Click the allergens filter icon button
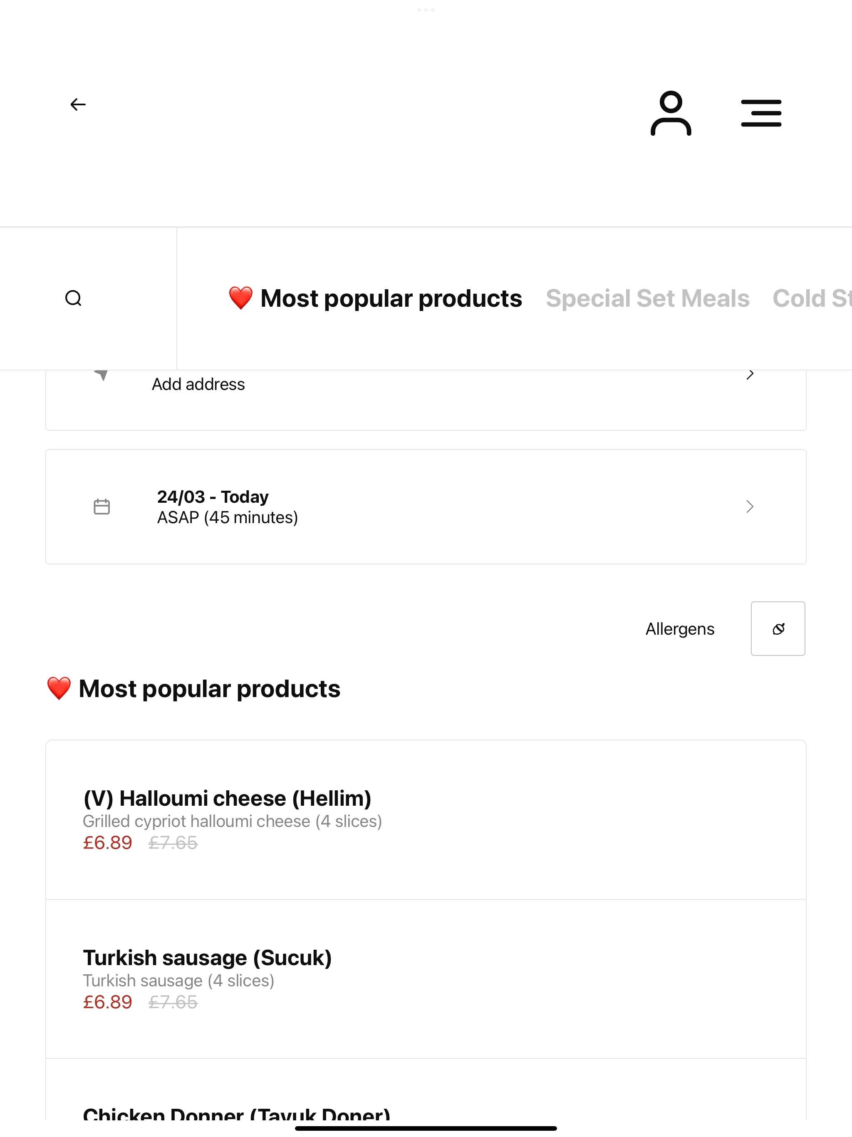Screen dimensions: 852x1137 point(778,629)
